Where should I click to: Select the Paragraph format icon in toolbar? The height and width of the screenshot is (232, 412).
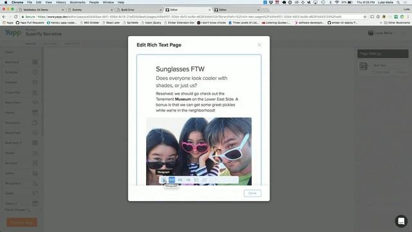coord(164,180)
